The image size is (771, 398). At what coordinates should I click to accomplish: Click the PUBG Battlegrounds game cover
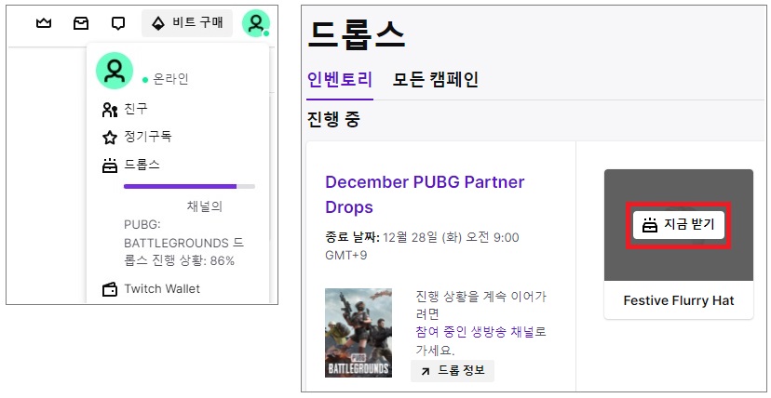click(x=358, y=333)
